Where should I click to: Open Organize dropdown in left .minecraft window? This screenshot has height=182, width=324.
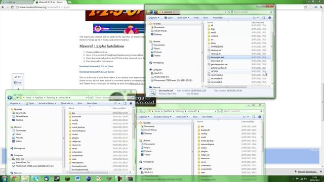15,103
